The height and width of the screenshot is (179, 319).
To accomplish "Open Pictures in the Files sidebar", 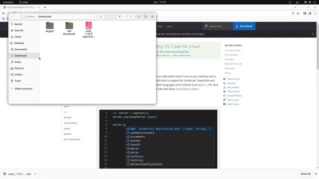I will 24,68.
